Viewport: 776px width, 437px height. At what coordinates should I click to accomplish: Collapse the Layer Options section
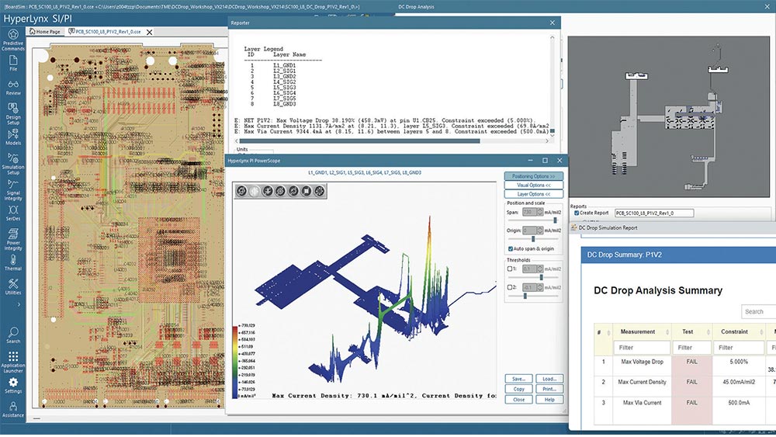(534, 194)
